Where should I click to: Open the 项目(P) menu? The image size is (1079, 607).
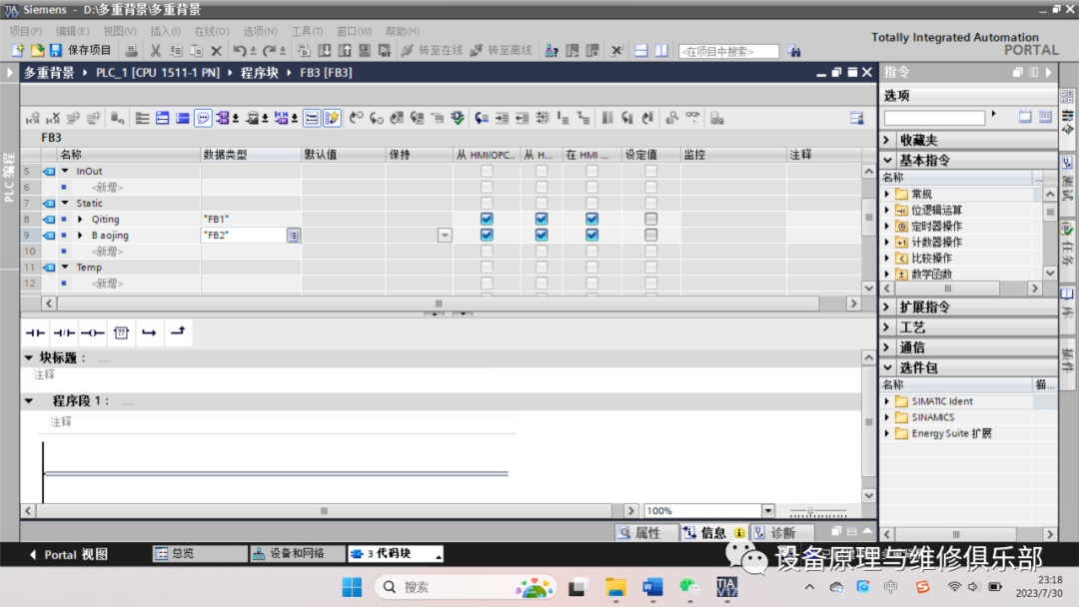coord(25,31)
